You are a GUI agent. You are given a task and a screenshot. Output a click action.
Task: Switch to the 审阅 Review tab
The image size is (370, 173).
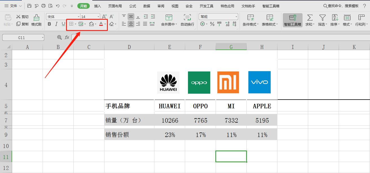tap(161, 6)
